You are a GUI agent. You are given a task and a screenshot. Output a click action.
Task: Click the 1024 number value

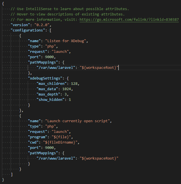(68, 89)
